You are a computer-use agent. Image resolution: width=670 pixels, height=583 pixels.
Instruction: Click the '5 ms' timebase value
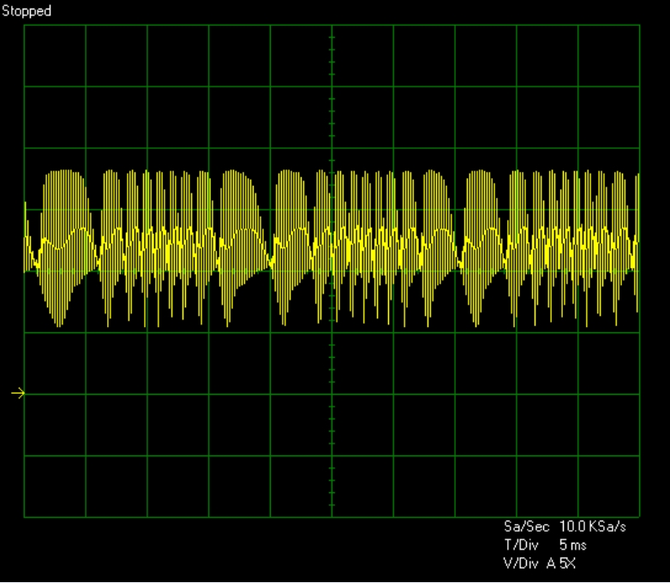tap(573, 545)
